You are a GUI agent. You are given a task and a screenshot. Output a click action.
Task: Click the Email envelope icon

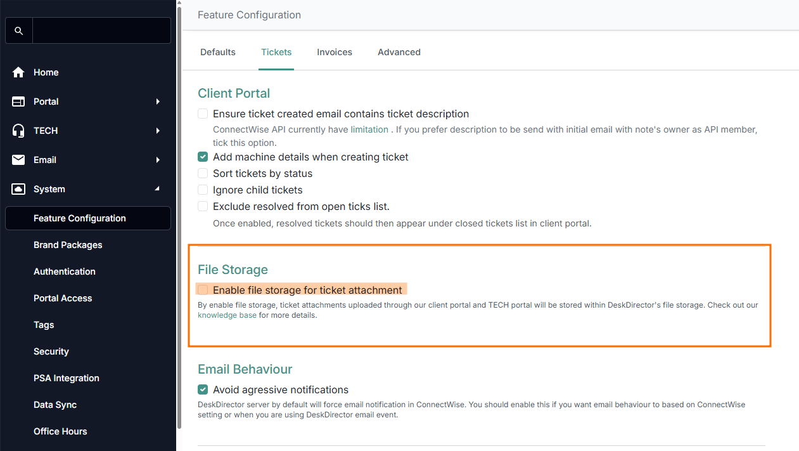click(x=18, y=160)
